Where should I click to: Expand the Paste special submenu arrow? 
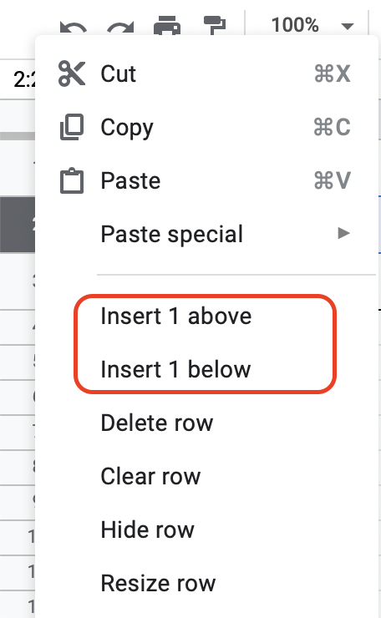pos(344,233)
